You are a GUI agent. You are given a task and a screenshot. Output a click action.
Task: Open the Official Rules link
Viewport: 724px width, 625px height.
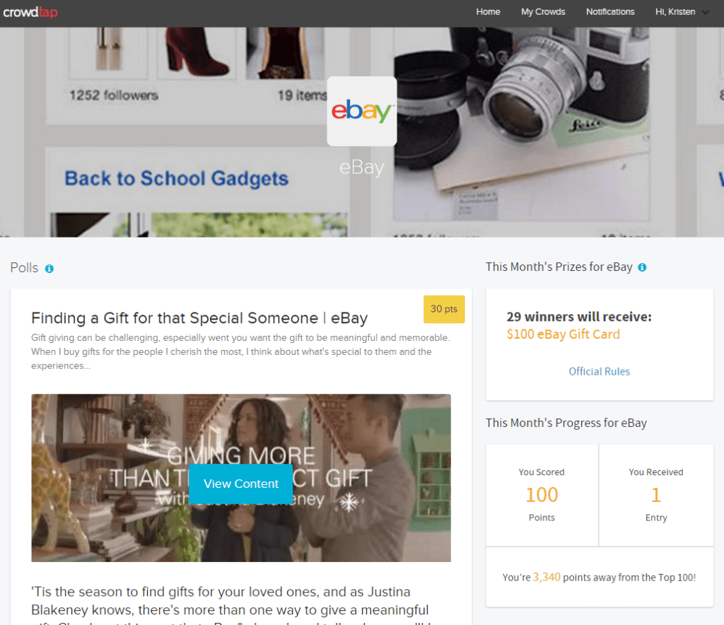tap(599, 372)
